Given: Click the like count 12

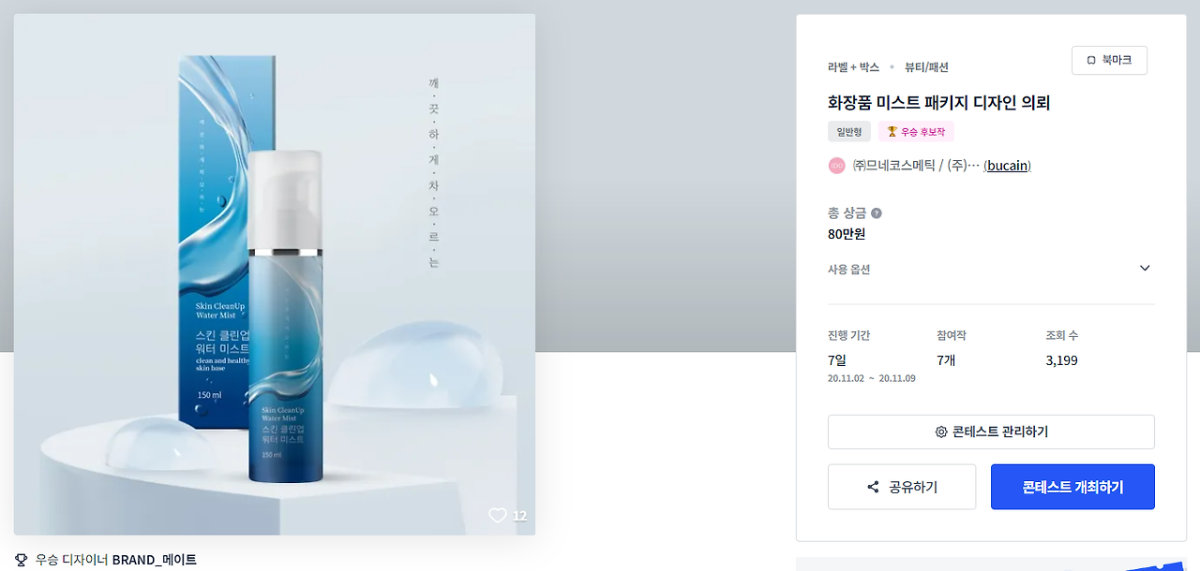Looking at the screenshot, I should pyautogui.click(x=519, y=516).
